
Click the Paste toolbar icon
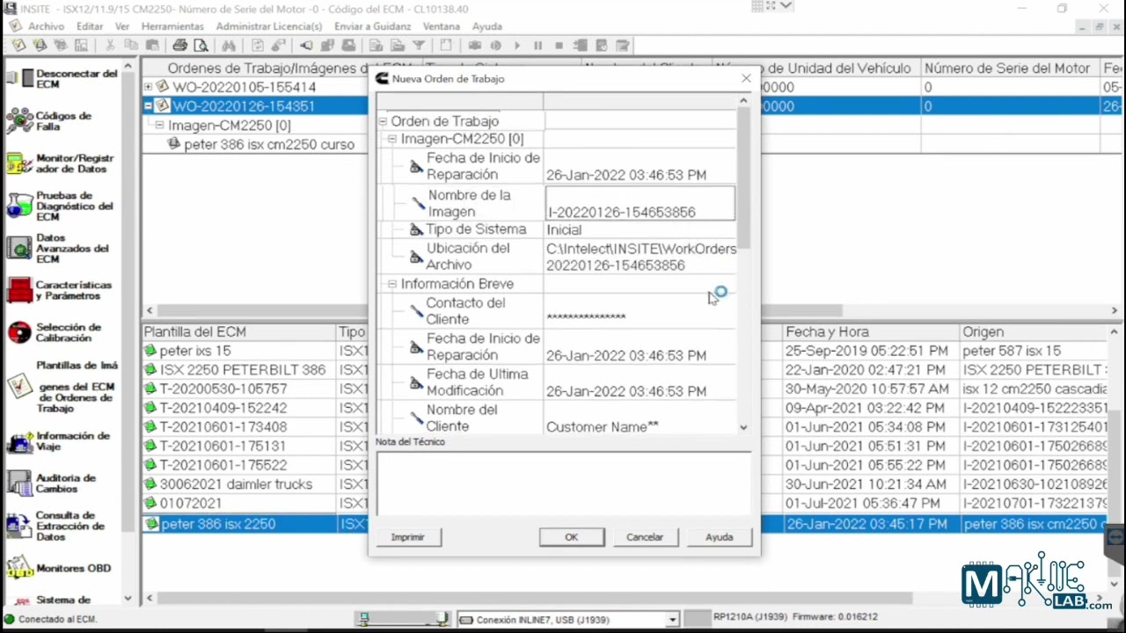[152, 46]
